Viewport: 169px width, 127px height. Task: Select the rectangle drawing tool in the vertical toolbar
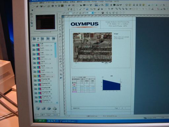coord(60,40)
